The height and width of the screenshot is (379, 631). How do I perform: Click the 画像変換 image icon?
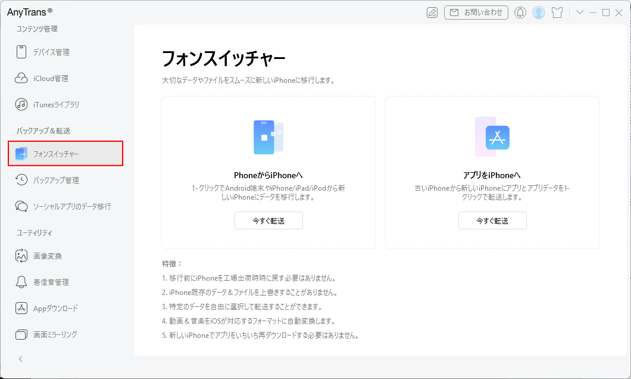(x=21, y=256)
